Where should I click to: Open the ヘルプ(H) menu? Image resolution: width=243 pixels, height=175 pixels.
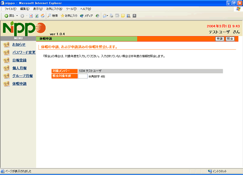click(85, 9)
